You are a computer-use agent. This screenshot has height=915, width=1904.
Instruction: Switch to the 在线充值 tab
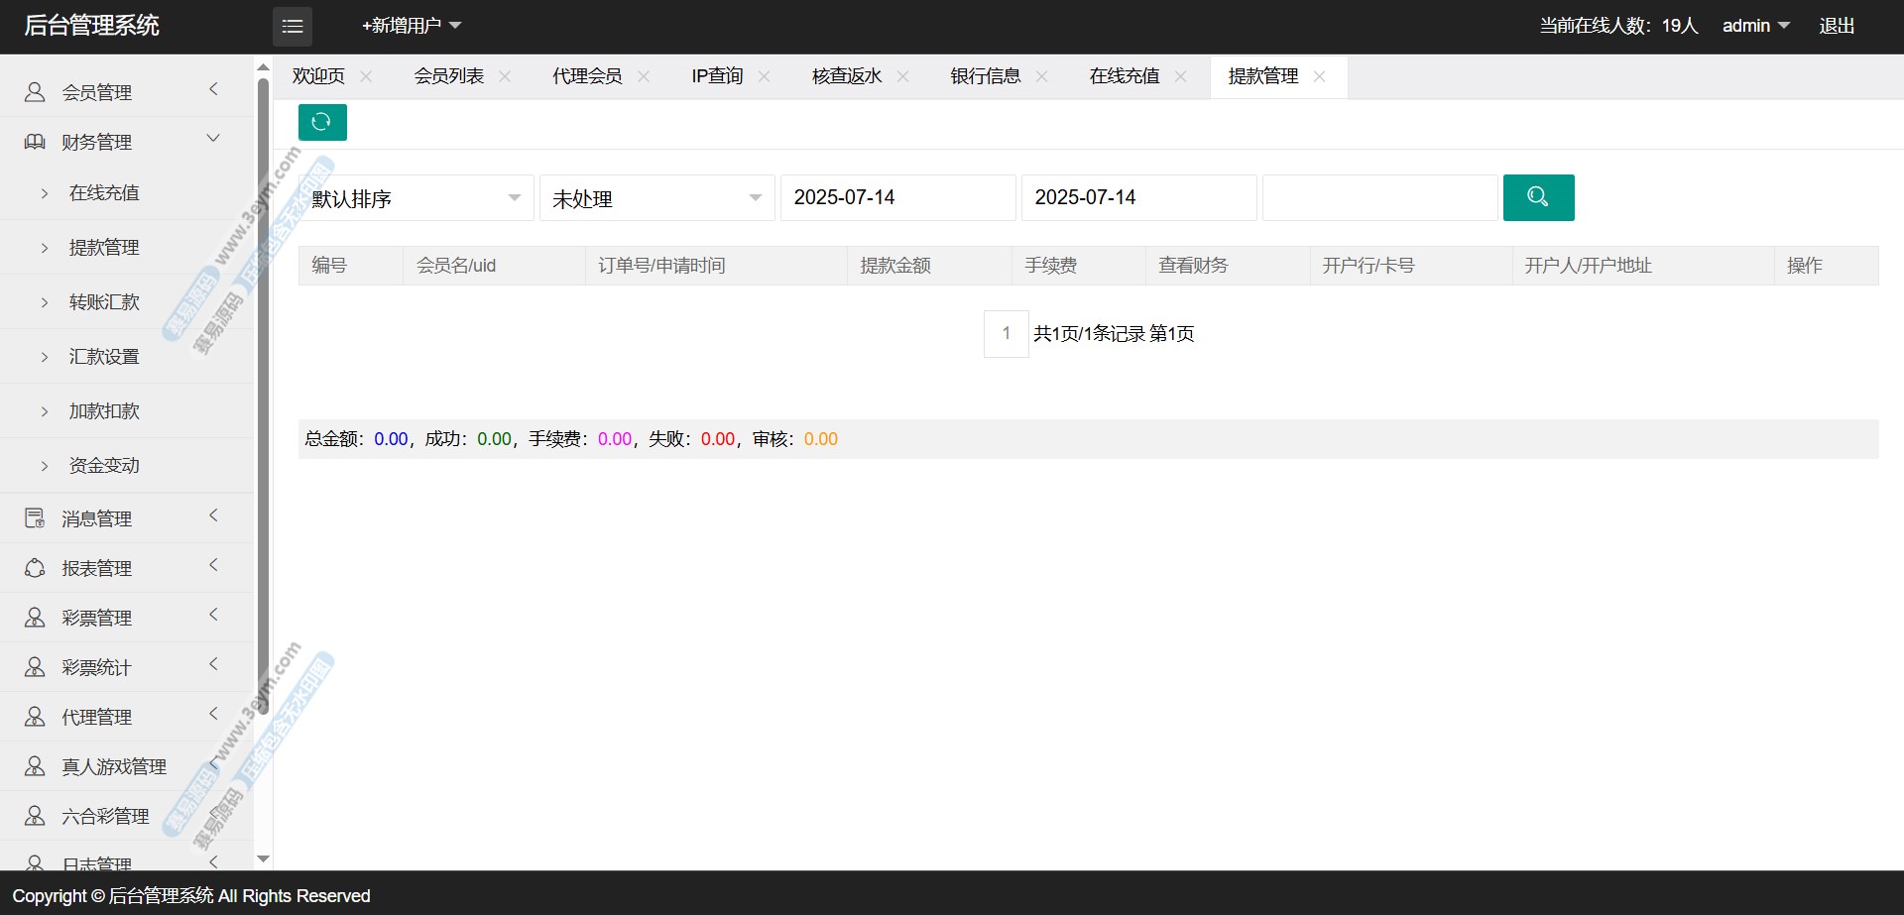[1124, 76]
